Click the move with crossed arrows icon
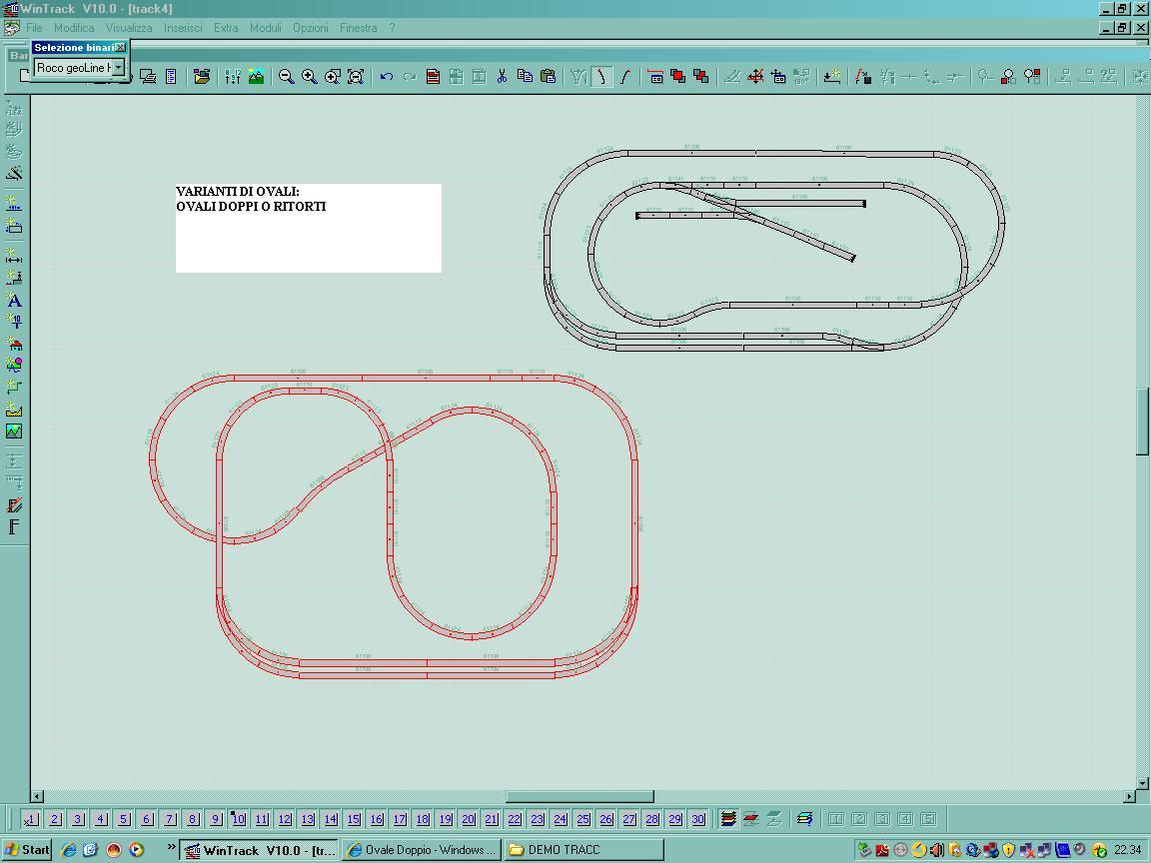Screen dimensions: 1151x863 [x=755, y=76]
